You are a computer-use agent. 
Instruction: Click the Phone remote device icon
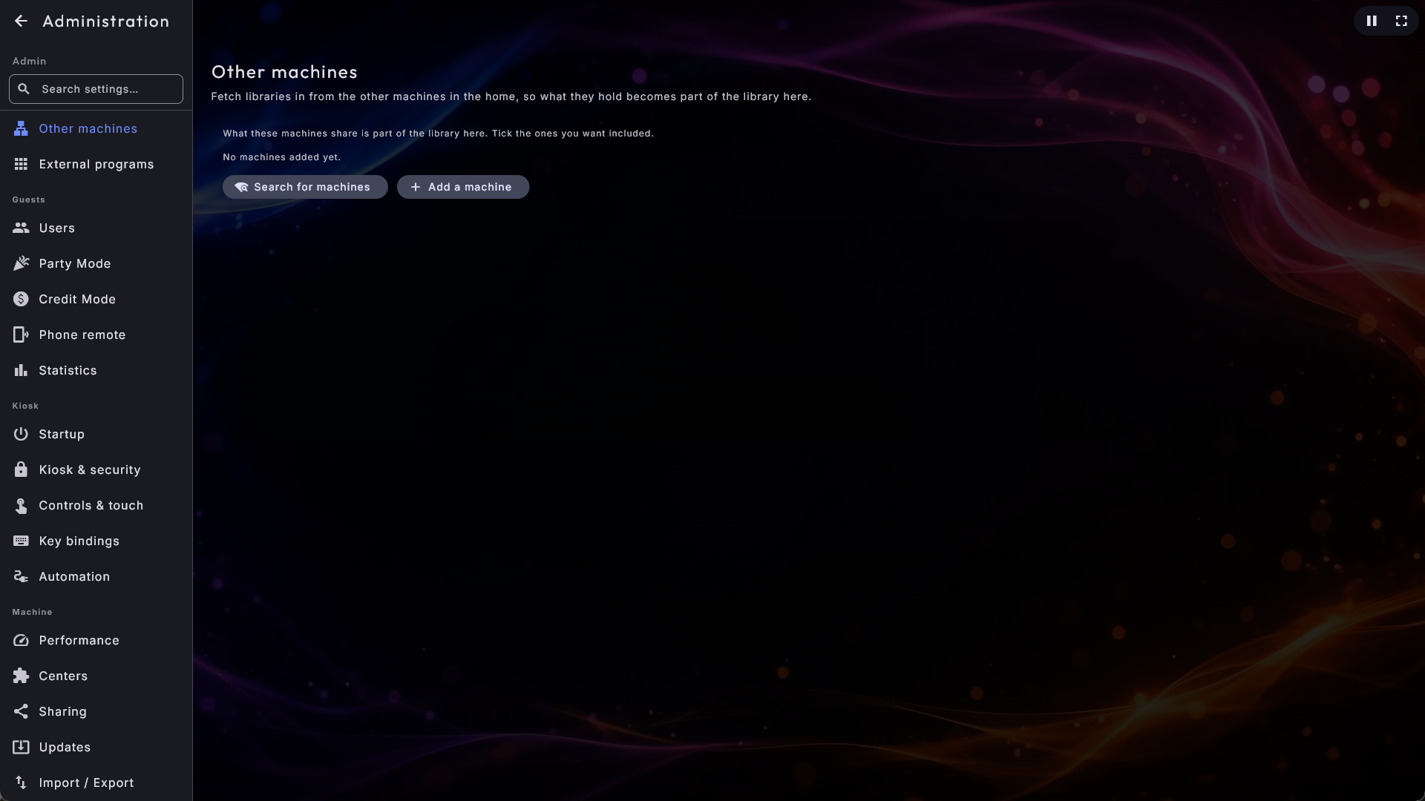pyautogui.click(x=21, y=335)
